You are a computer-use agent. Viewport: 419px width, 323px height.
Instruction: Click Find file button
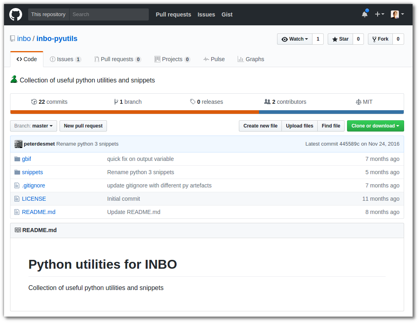(x=331, y=126)
